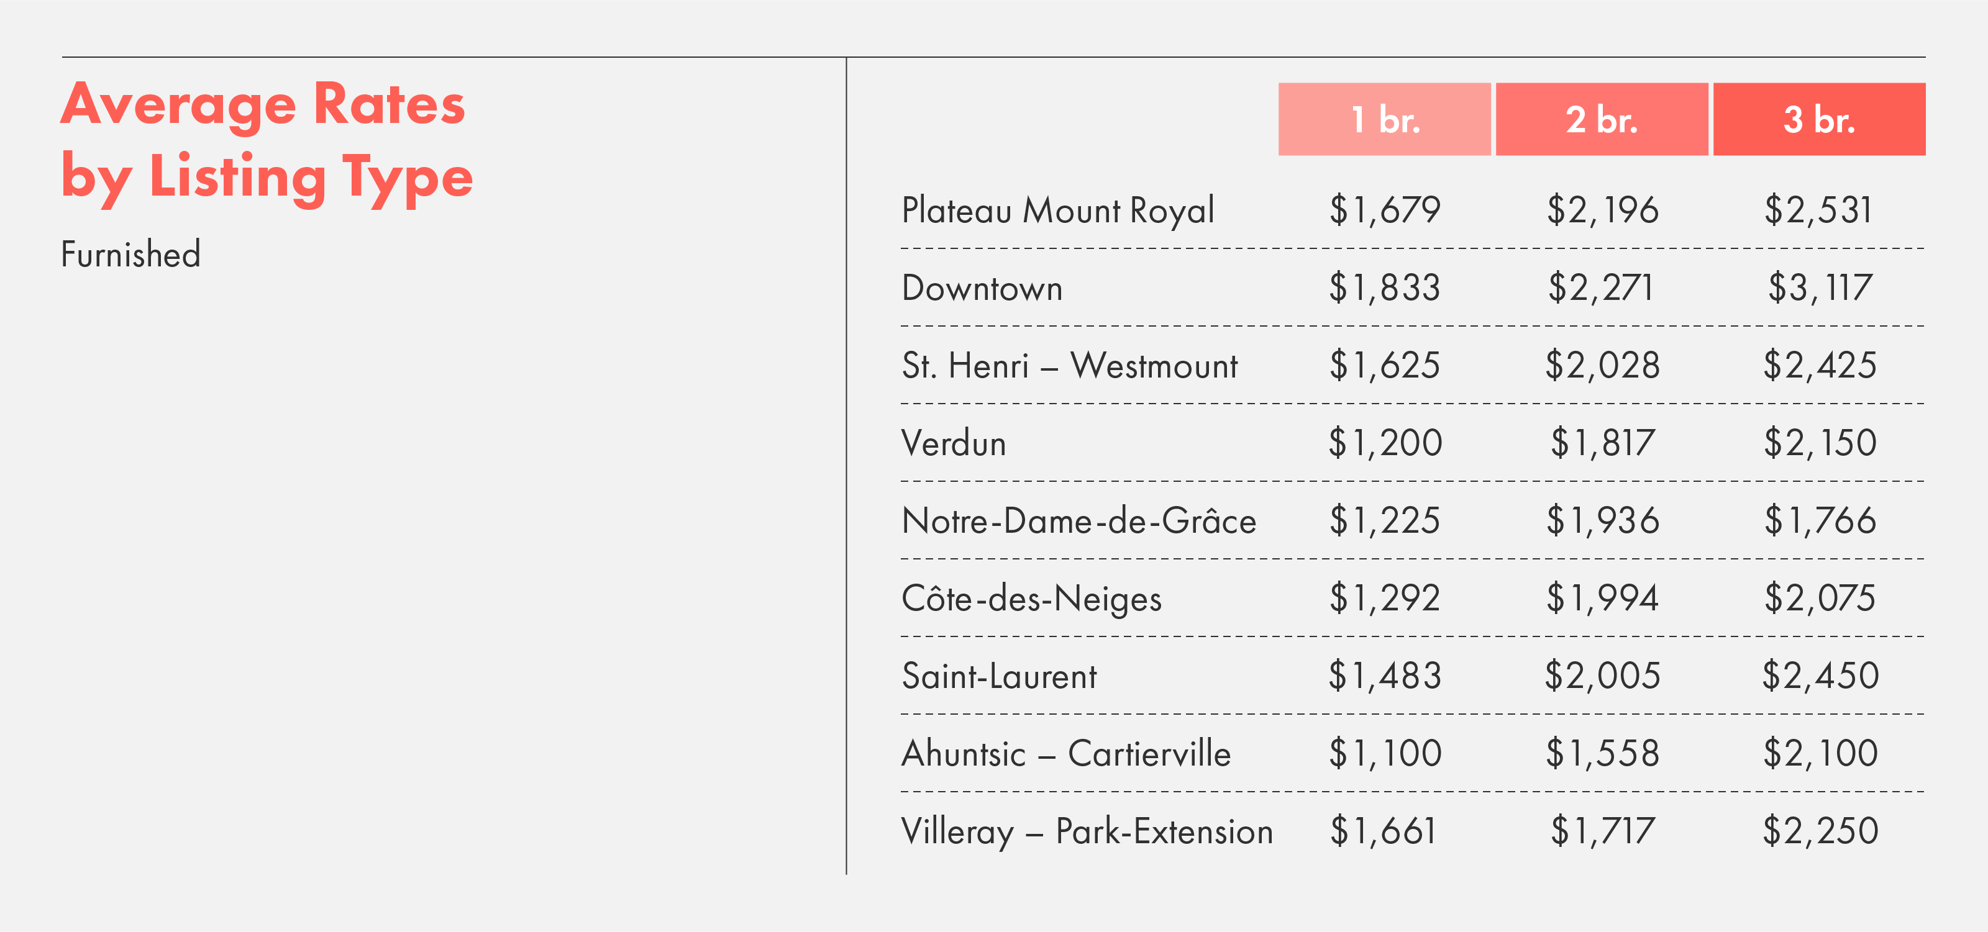This screenshot has height=932, width=1988.
Task: Select the Saint-Laurent row label
Action: [x=1000, y=676]
